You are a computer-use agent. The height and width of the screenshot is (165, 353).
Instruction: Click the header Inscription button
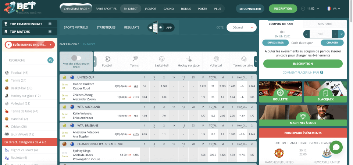(283, 8)
